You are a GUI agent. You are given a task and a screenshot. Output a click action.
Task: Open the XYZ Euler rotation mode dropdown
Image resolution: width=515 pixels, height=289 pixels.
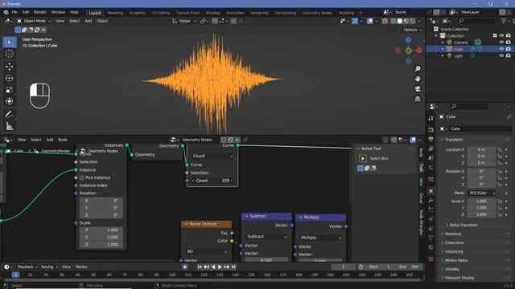[x=481, y=193]
